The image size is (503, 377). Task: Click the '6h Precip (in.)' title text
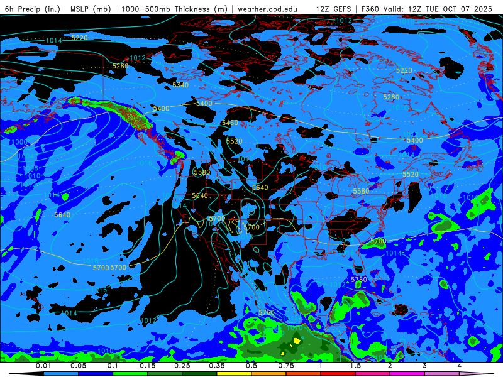tap(33, 9)
